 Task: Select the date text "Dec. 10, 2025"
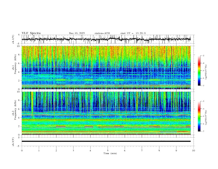point(77,33)
